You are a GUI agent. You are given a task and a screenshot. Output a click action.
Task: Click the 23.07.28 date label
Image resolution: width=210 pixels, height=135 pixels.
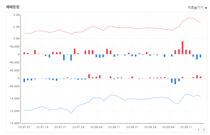[78, 127]
